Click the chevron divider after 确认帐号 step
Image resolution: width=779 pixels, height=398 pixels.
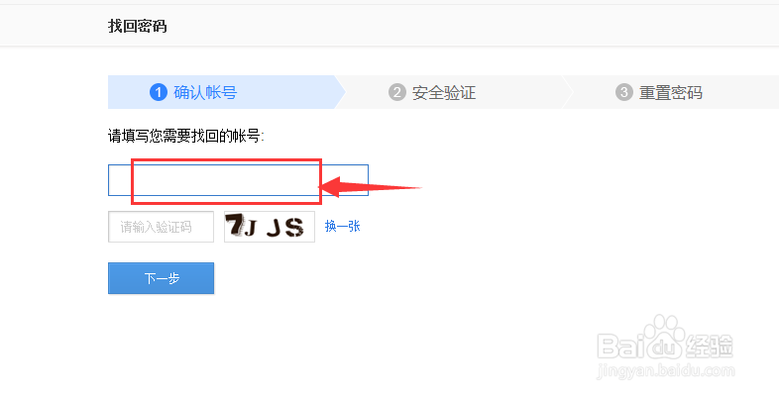340,92
